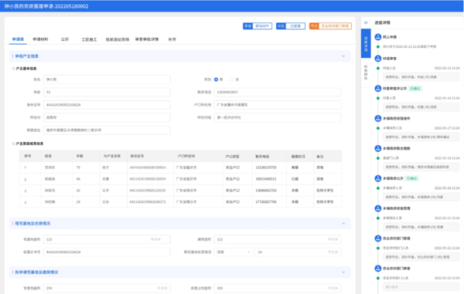Image resolution: width=464 pixels, height=294 pixels.
Task: Click the avatar icon beside 乡镇政府综窗受理
Action: click(378, 208)
